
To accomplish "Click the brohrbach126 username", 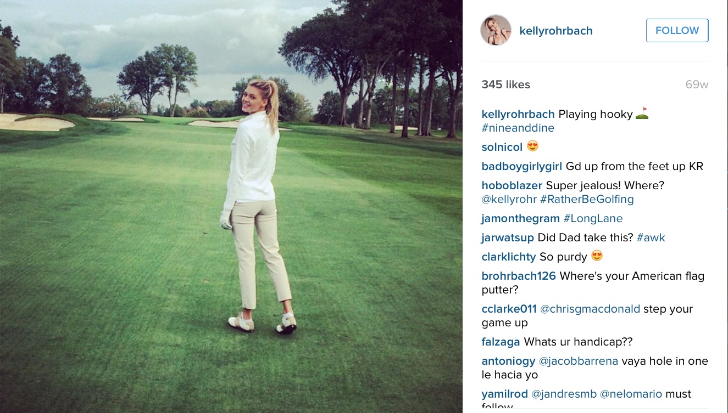I will click(519, 276).
